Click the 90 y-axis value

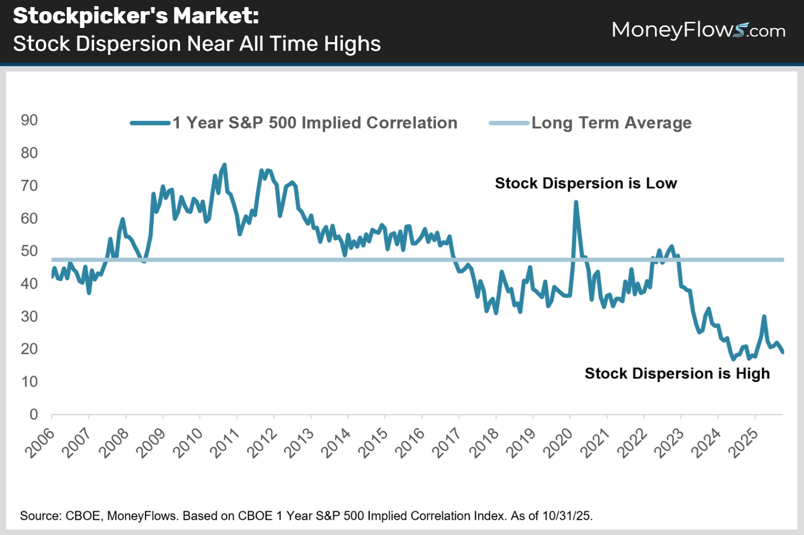click(x=30, y=120)
